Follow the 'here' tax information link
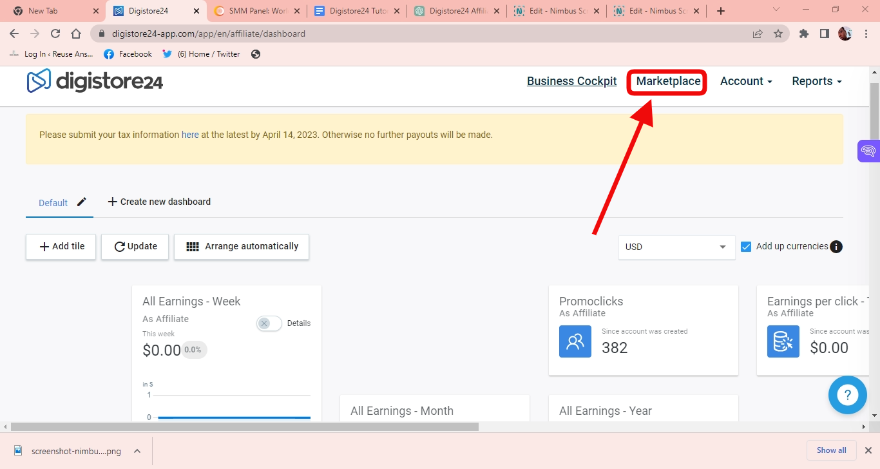This screenshot has width=880, height=469. point(190,135)
